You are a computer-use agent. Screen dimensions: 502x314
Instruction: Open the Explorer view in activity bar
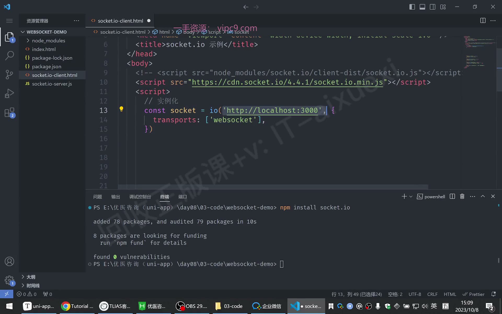(9, 37)
